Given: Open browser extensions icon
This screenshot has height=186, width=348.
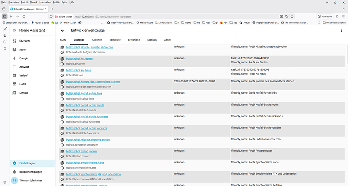Looking at the screenshot, I should (x=337, y=17).
